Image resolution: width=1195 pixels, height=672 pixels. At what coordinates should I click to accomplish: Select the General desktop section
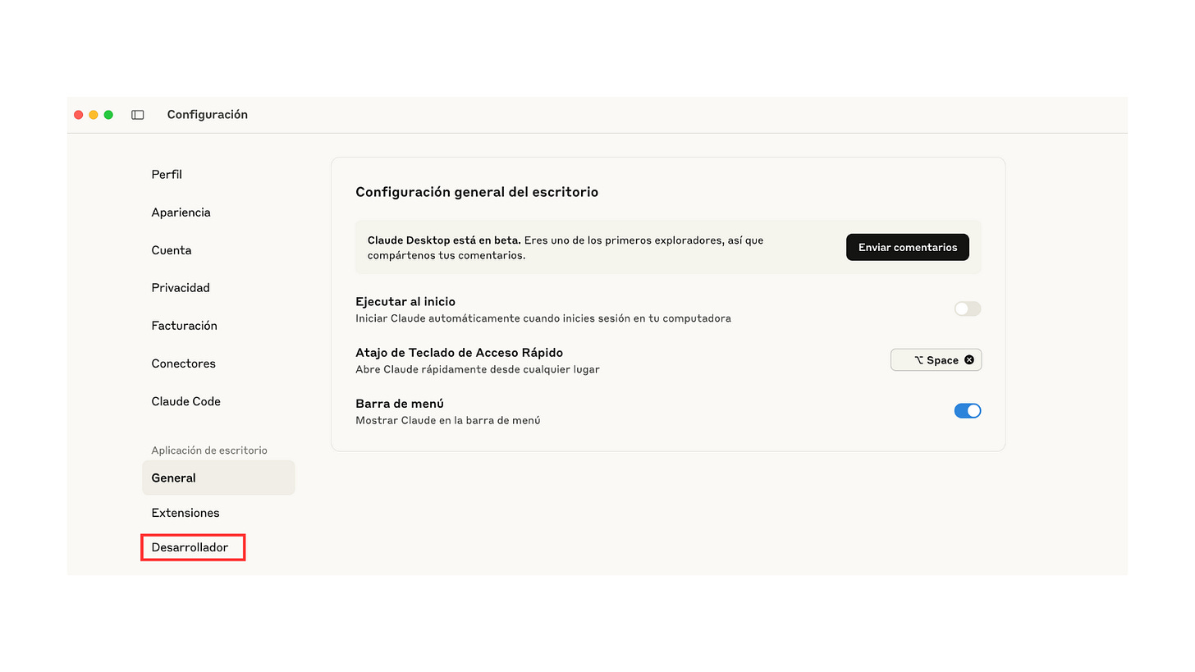coord(218,478)
